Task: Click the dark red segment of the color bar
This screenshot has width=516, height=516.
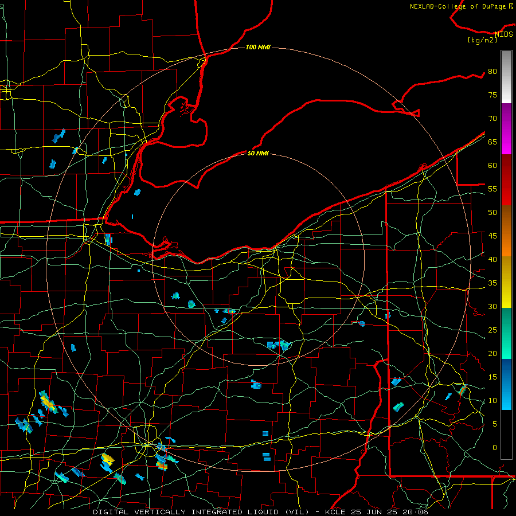Action: click(x=506, y=179)
